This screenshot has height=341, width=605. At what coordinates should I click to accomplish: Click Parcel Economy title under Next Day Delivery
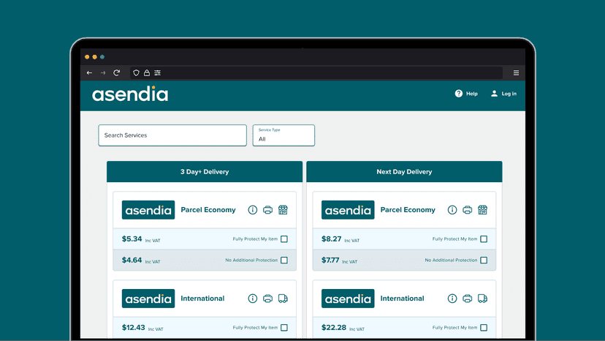click(408, 210)
